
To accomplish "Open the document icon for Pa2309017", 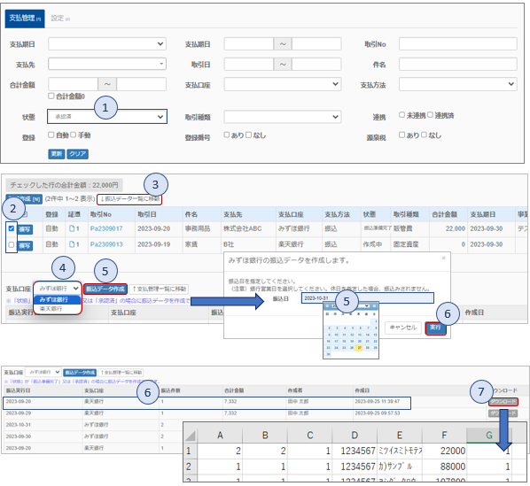I will pos(72,228).
